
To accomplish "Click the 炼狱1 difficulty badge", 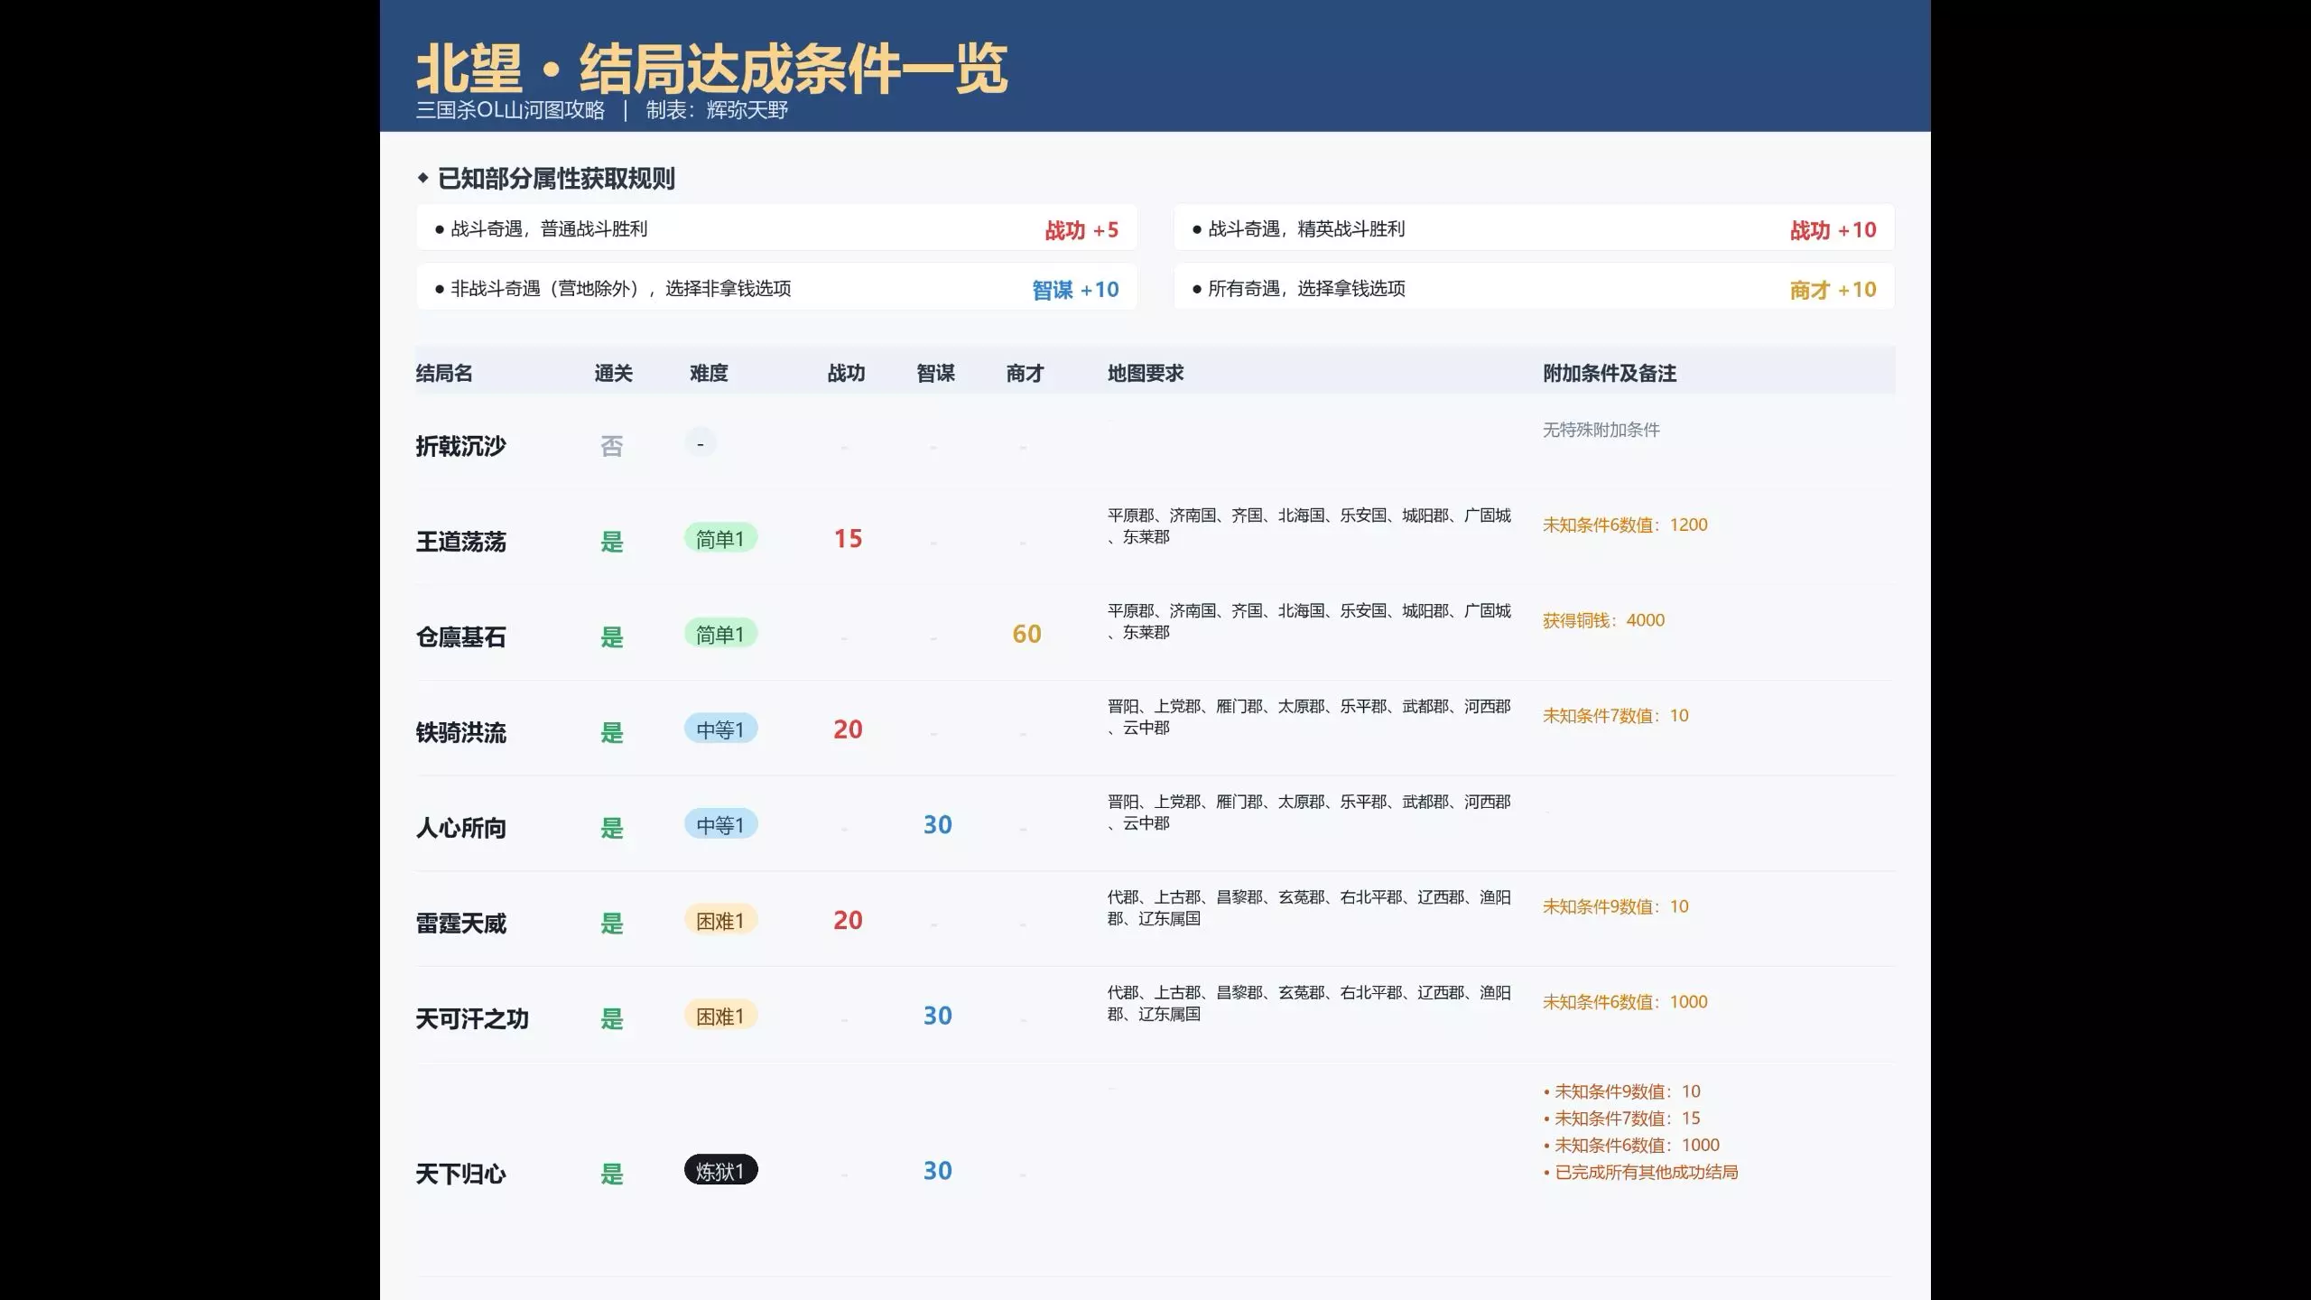I will click(x=720, y=1171).
